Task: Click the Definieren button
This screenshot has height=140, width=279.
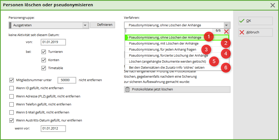Action: click(x=102, y=25)
